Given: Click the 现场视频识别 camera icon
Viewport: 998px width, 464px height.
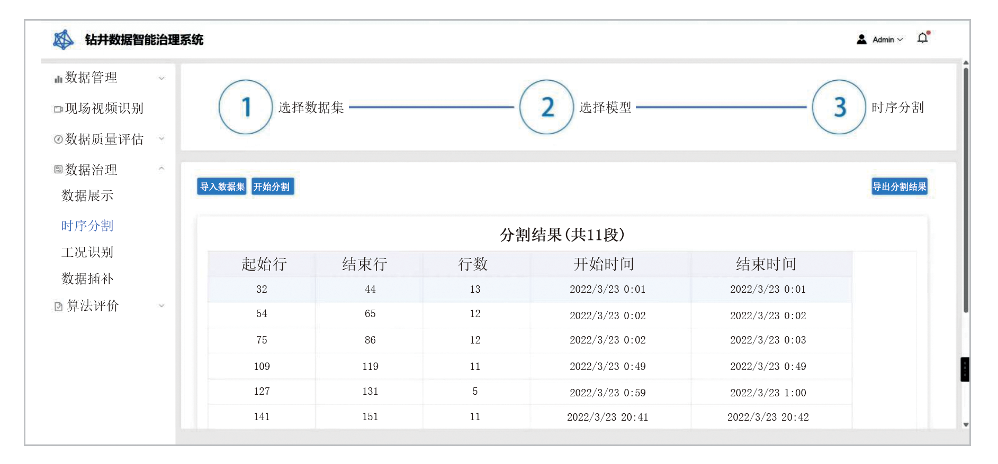Looking at the screenshot, I should pos(58,109).
